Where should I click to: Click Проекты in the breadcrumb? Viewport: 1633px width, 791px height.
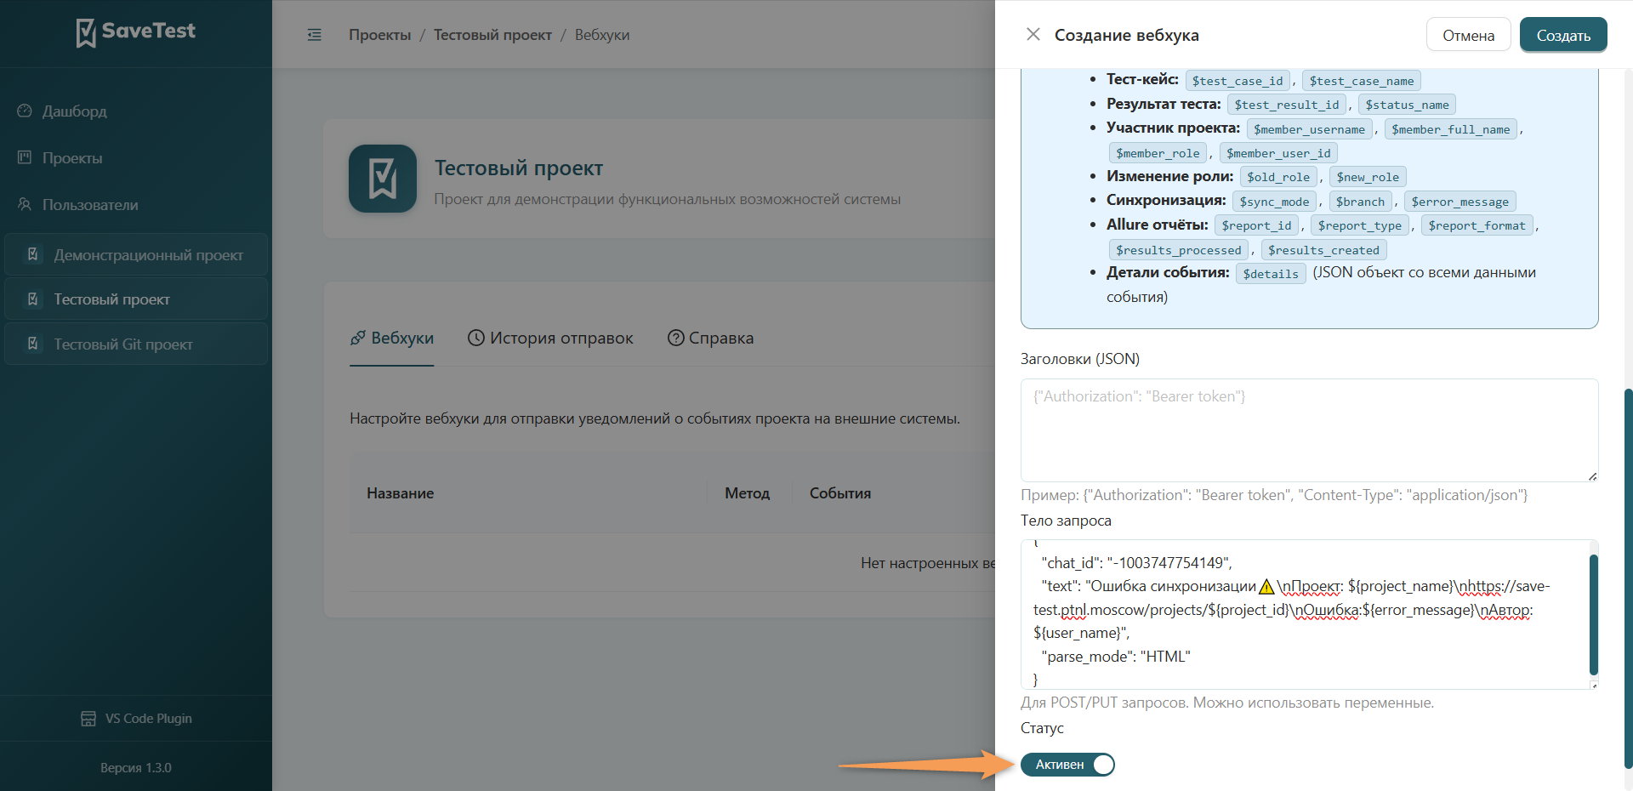coord(379,35)
